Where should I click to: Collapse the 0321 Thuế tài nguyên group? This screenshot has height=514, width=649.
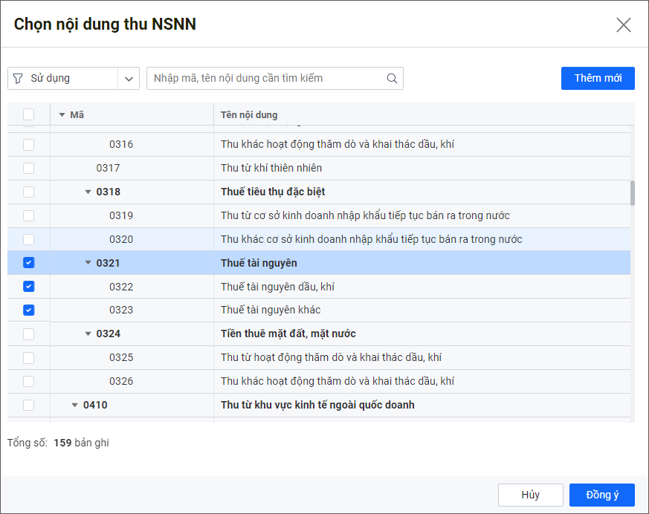click(88, 263)
